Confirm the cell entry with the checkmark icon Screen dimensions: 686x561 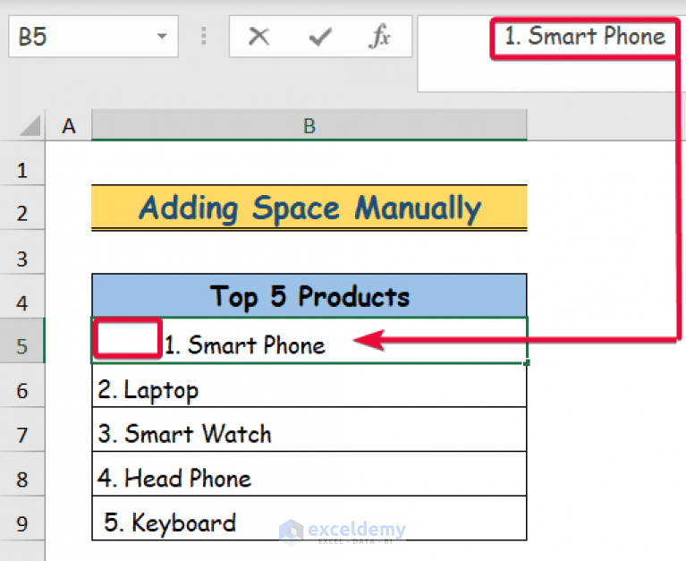pyautogui.click(x=320, y=37)
